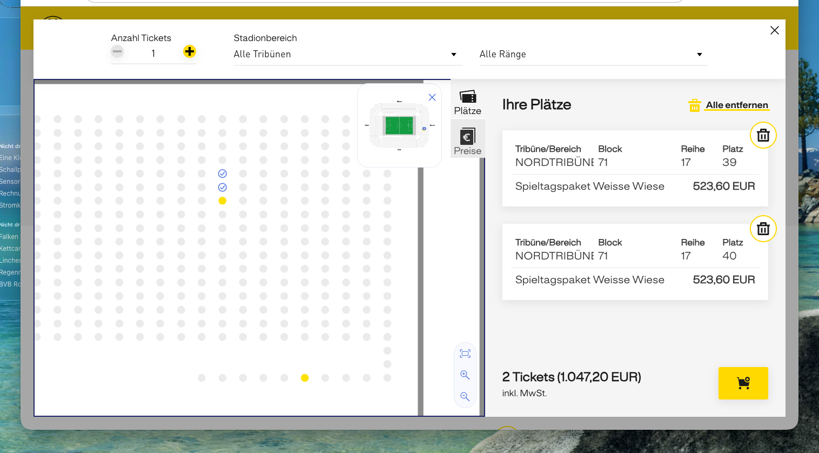Open the Alle Tribünen dropdown
The height and width of the screenshot is (453, 819).
coord(347,54)
